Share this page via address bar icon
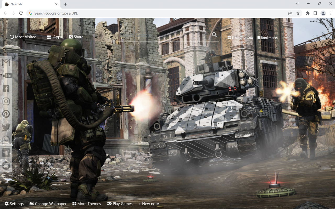The height and width of the screenshot is (209, 335). point(290,13)
